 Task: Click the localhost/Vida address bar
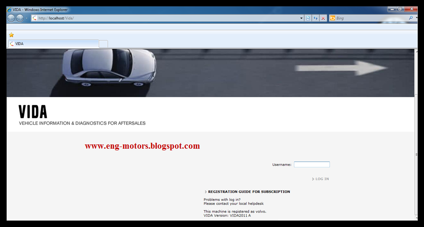point(166,18)
